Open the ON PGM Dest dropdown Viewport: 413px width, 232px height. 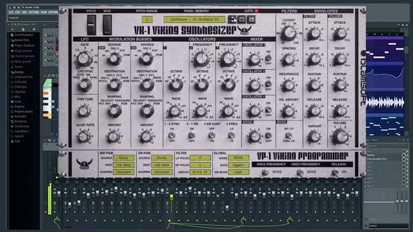(x=162, y=165)
